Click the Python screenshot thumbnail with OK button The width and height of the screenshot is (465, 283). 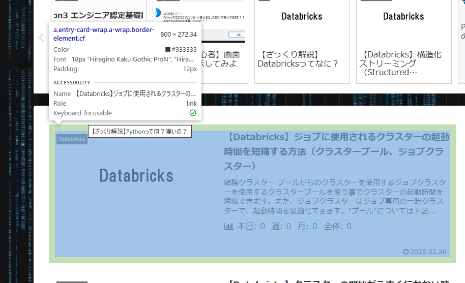[x=200, y=23]
